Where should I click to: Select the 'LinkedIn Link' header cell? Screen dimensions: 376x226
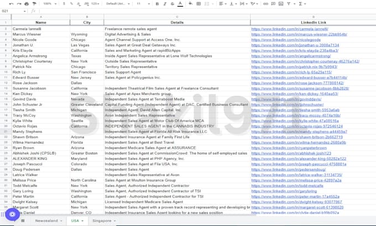[x=313, y=22]
